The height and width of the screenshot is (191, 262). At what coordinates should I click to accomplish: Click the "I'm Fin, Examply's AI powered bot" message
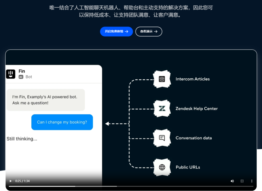(46, 100)
